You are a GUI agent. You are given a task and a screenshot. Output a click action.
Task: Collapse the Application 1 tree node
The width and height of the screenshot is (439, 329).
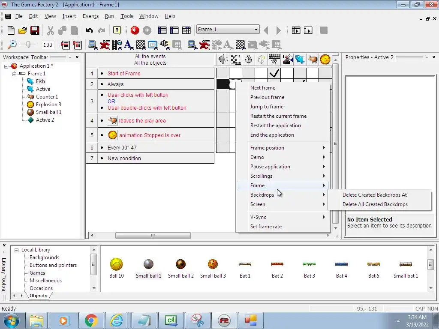[6, 66]
